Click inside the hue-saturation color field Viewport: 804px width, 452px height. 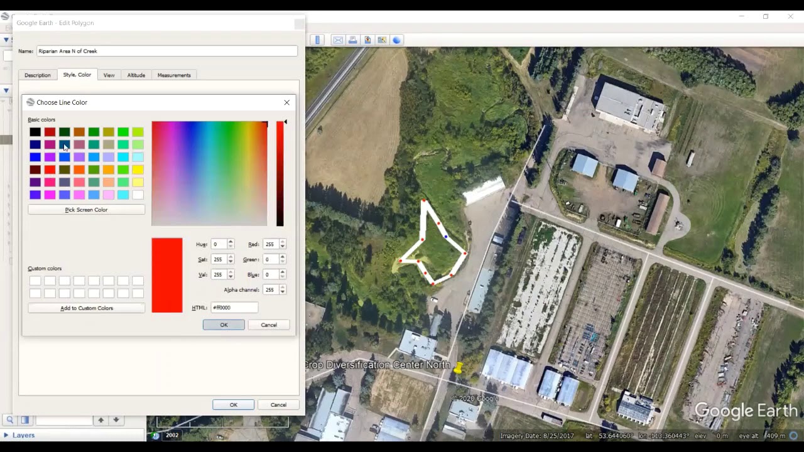[x=209, y=174]
